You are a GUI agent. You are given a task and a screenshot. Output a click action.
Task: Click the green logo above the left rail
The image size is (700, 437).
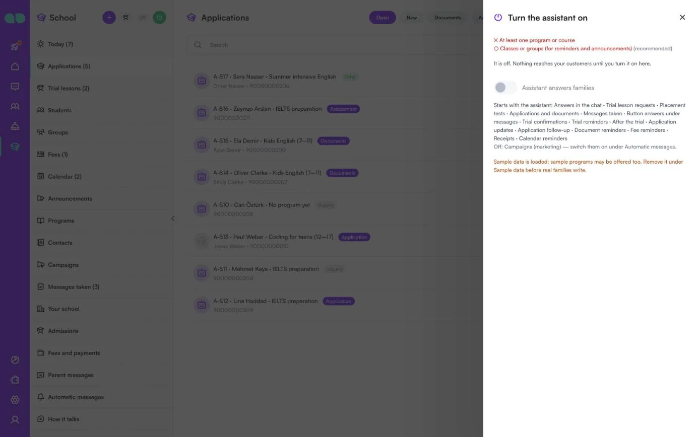click(15, 18)
